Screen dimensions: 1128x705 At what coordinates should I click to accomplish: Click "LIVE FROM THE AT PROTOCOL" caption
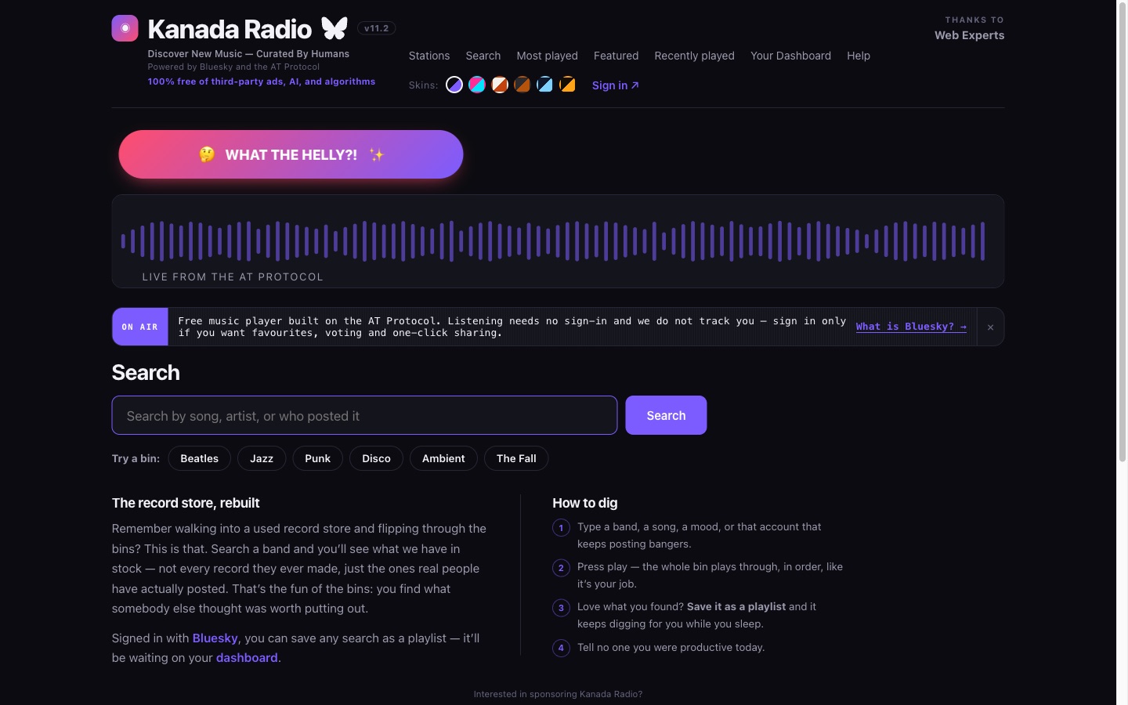point(233,277)
